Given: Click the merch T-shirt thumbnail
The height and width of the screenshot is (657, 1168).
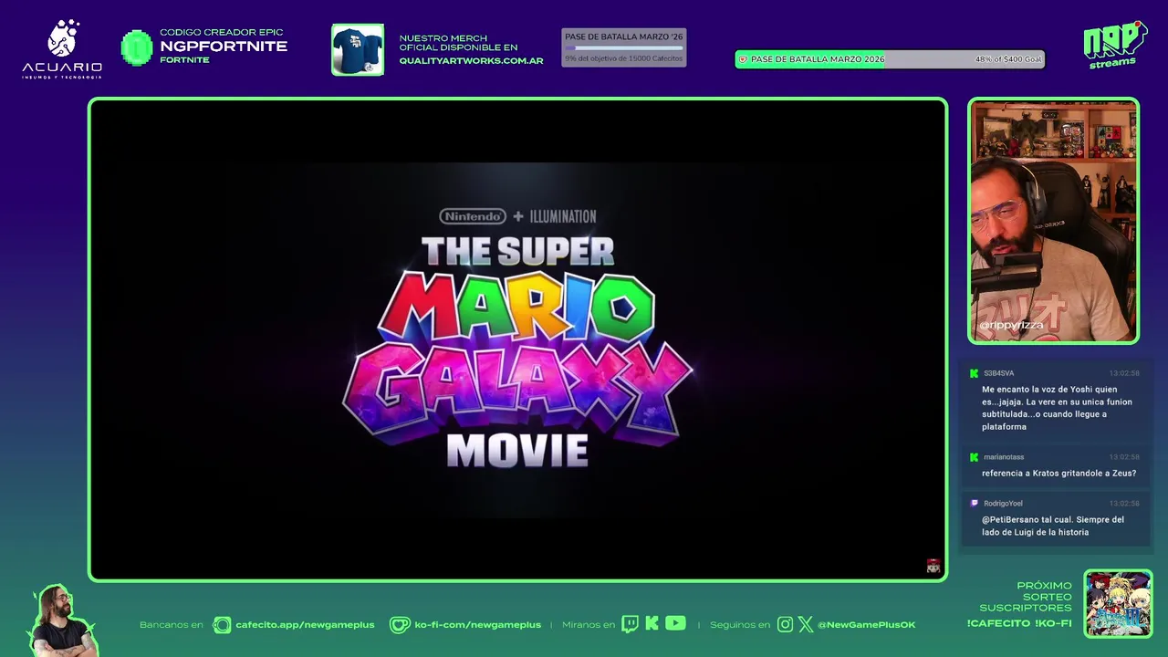Looking at the screenshot, I should pyautogui.click(x=358, y=49).
